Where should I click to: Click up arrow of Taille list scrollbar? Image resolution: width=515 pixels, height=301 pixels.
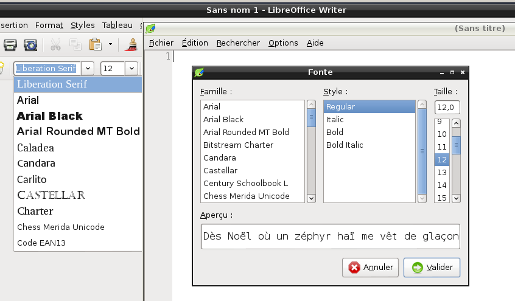click(456, 123)
